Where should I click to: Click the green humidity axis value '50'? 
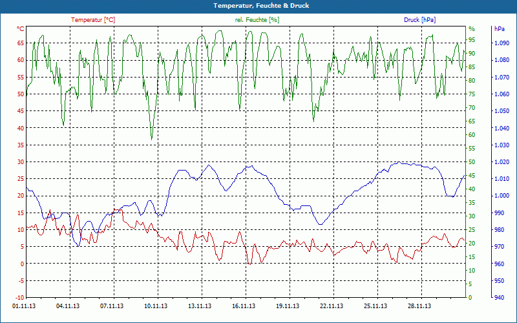pyautogui.click(x=472, y=162)
